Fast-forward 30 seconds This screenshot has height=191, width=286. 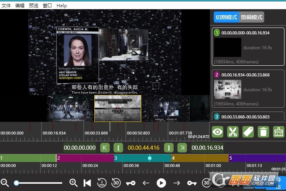click(206, 183)
